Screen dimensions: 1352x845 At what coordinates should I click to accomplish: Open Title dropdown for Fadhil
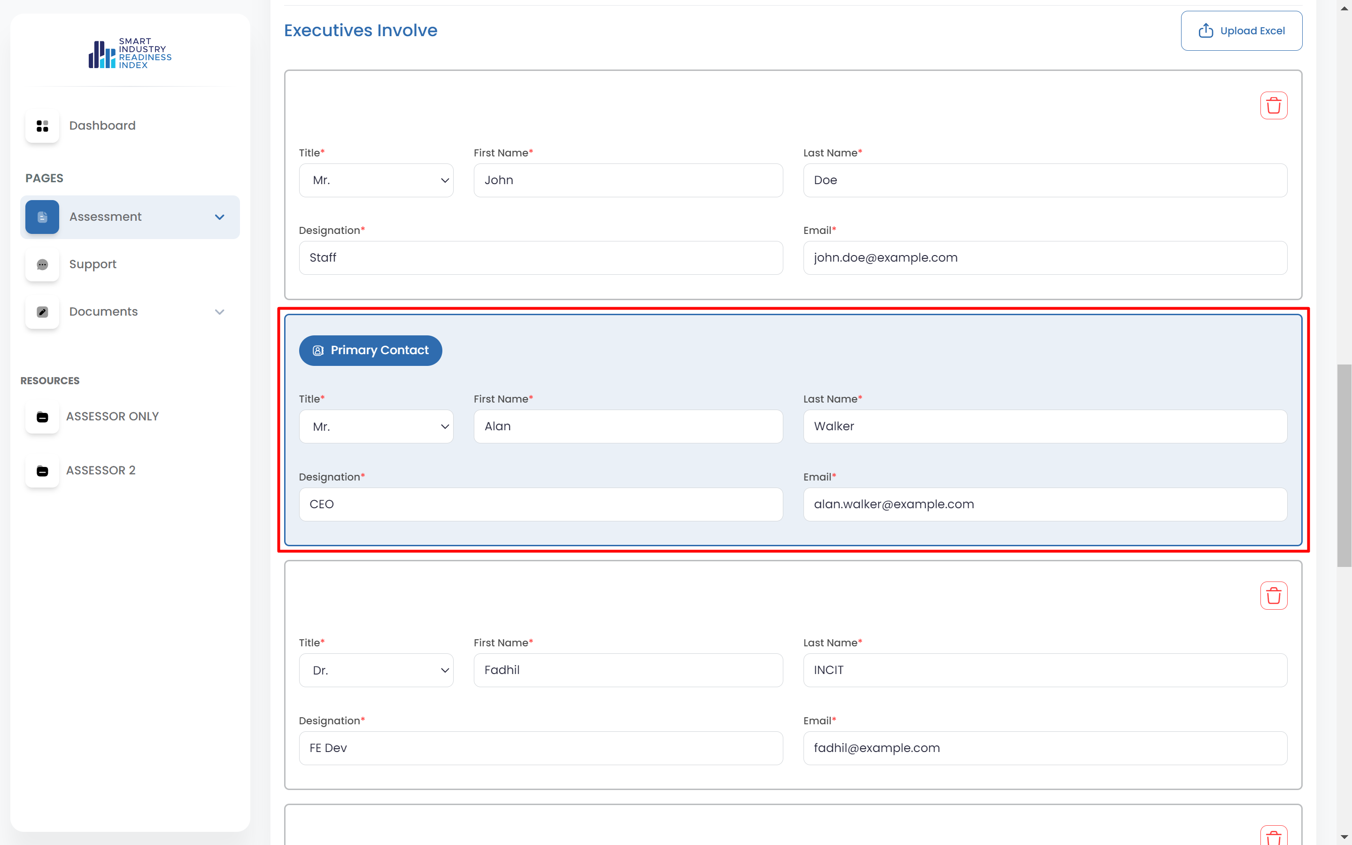(376, 671)
